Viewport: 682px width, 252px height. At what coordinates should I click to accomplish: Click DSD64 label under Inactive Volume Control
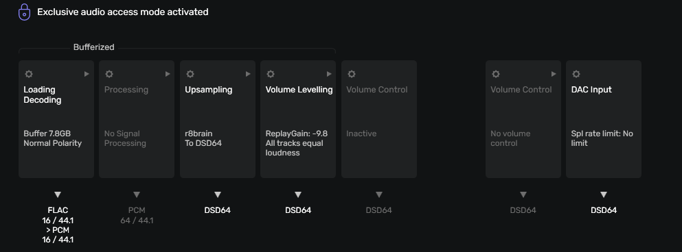pyautogui.click(x=379, y=210)
